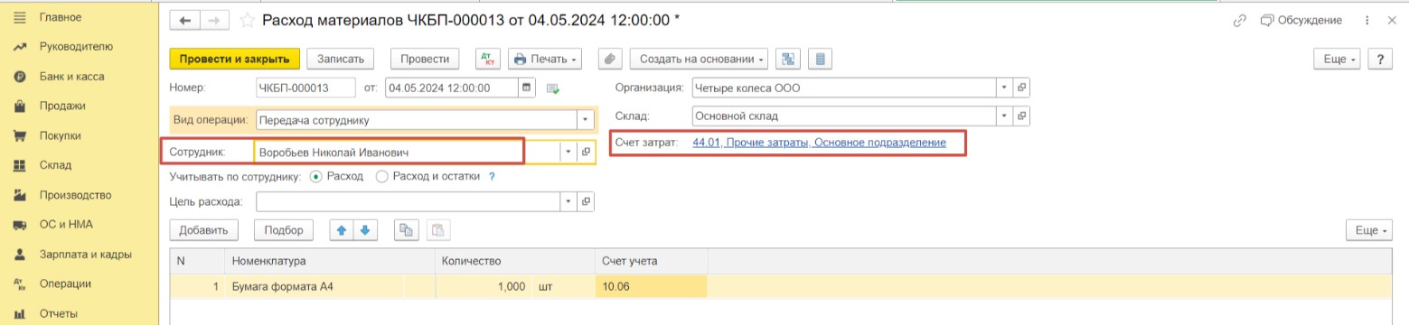This screenshot has height=325, width=1409.
Task: Open Производство section in sidebar
Action: 75,195
